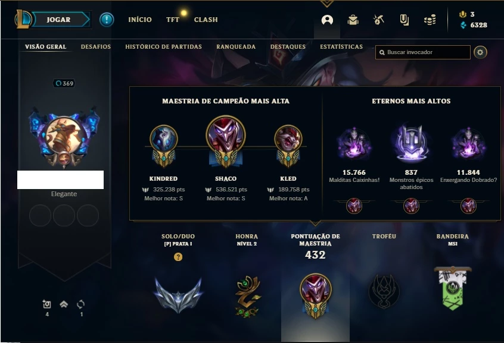Image resolution: width=504 pixels, height=343 pixels.
Task: Open profile settings gear icon
Action: pyautogui.click(x=480, y=52)
